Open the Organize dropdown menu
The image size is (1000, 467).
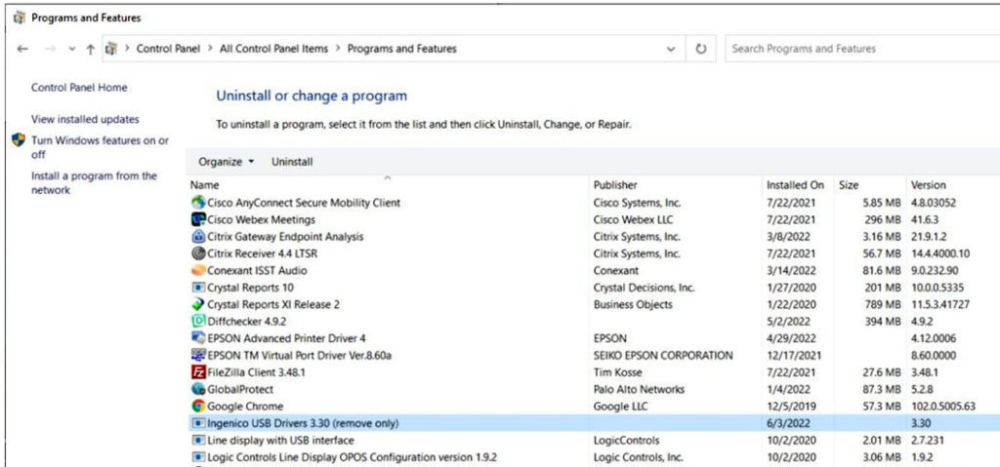pyautogui.click(x=227, y=162)
